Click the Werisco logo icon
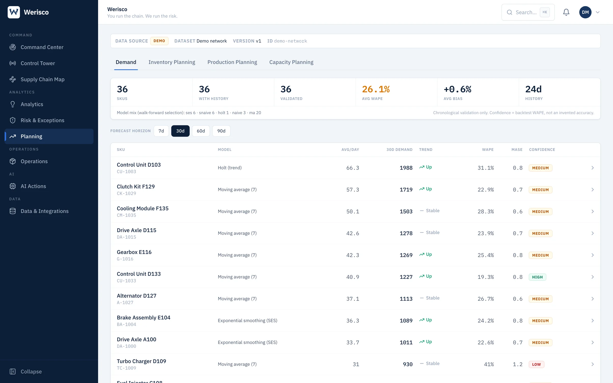The image size is (613, 383). pos(14,12)
